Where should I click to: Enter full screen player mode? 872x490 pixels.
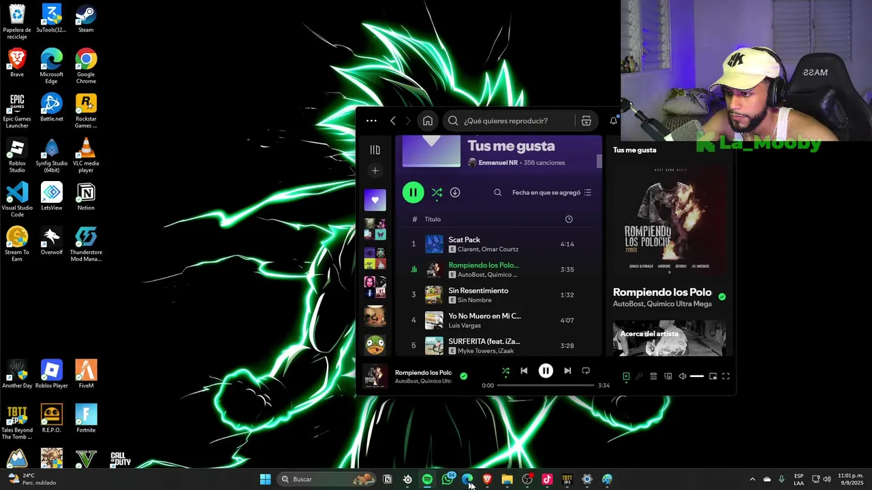[726, 376]
